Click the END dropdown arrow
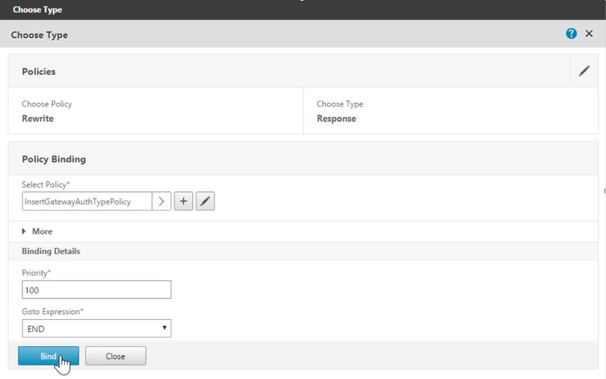Viewport: 606px width, 379px height. point(164,328)
